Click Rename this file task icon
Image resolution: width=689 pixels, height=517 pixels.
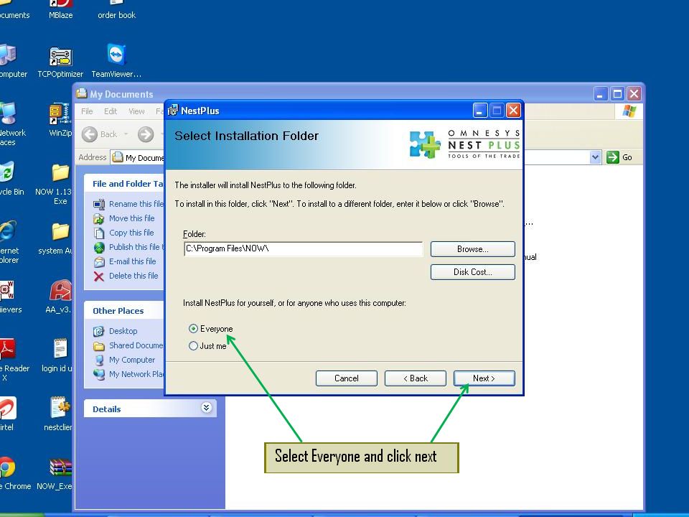[x=99, y=204]
